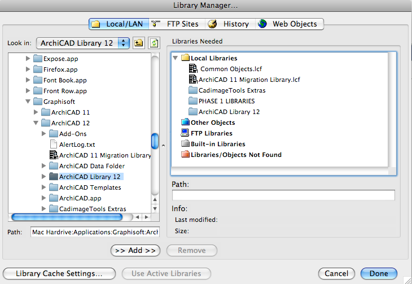The width and height of the screenshot is (412, 284).
Task: Expand ArchiCAD Library 12 in the left tree
Action: pyautogui.click(x=44, y=177)
